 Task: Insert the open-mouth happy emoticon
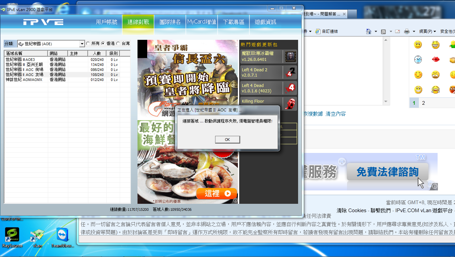click(418, 89)
